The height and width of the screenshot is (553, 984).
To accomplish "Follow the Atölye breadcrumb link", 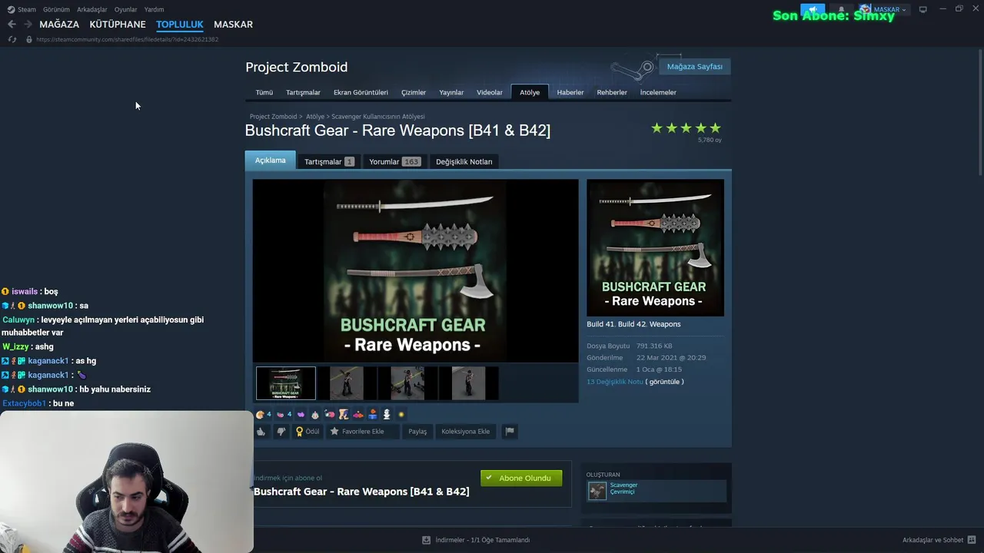I will tap(315, 117).
